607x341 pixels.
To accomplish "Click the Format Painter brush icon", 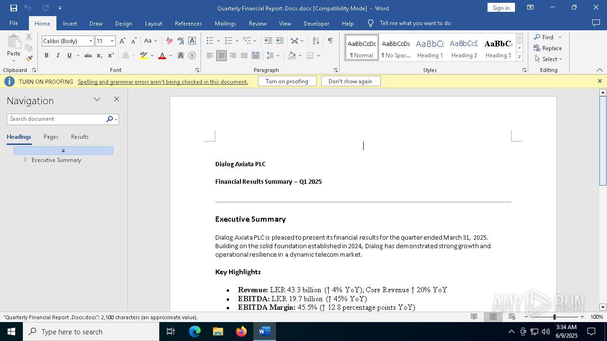I will click(x=29, y=59).
